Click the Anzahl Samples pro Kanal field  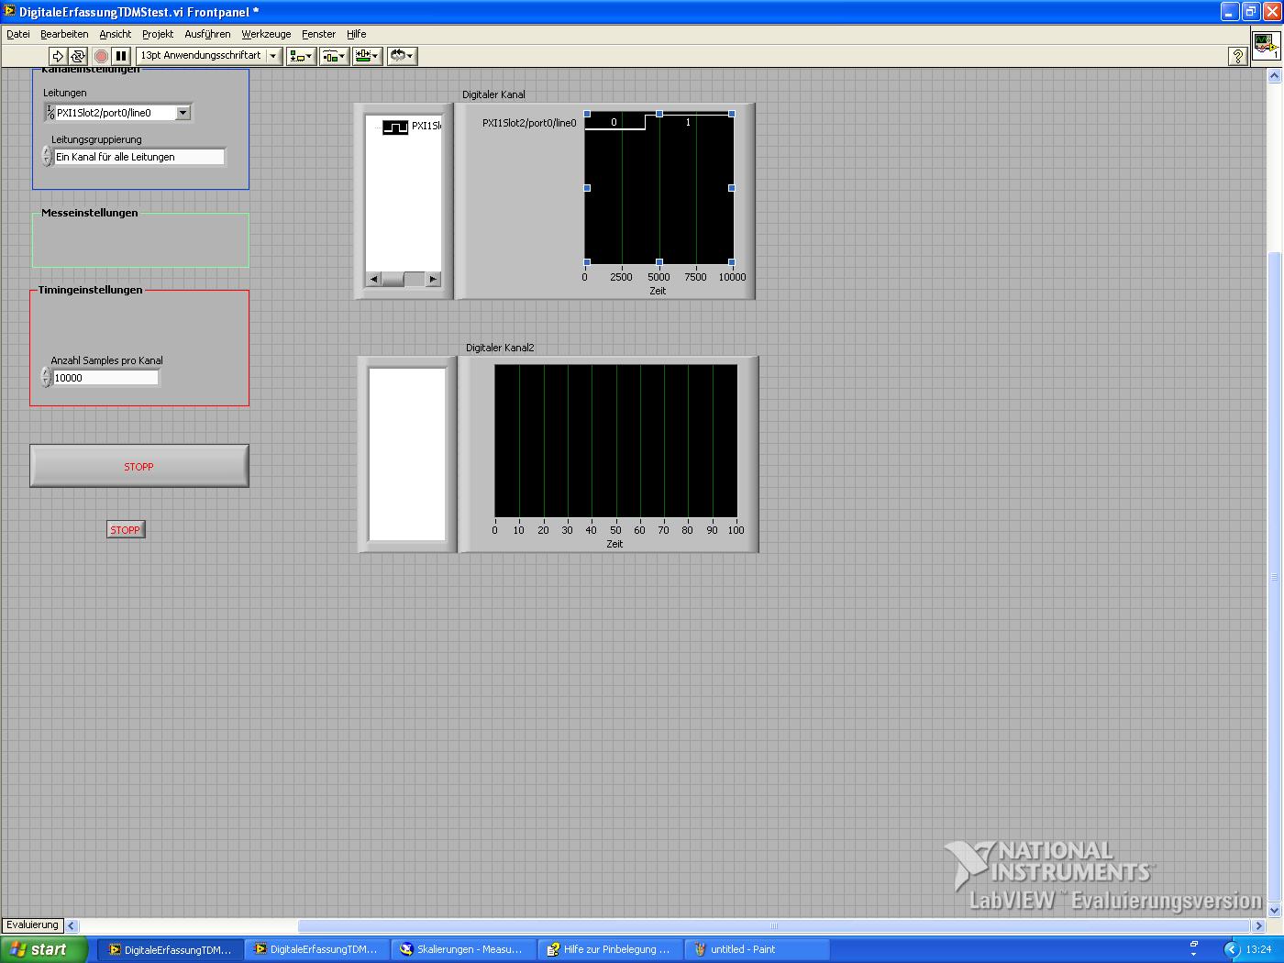click(105, 378)
